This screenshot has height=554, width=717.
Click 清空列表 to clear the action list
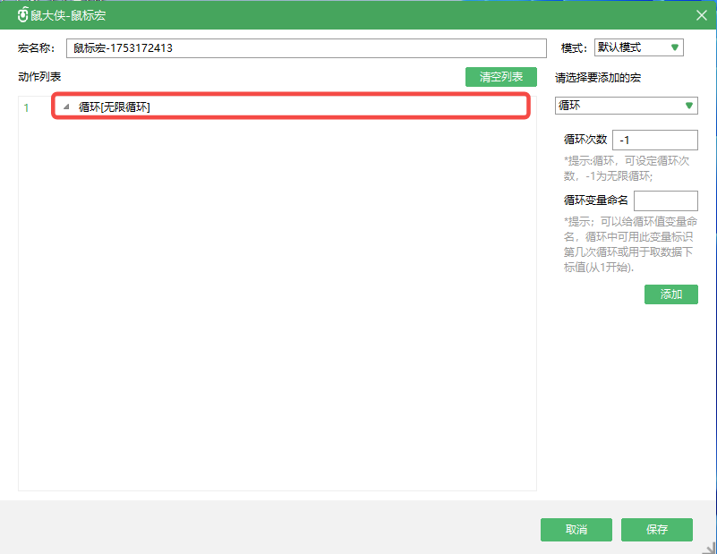click(x=500, y=77)
